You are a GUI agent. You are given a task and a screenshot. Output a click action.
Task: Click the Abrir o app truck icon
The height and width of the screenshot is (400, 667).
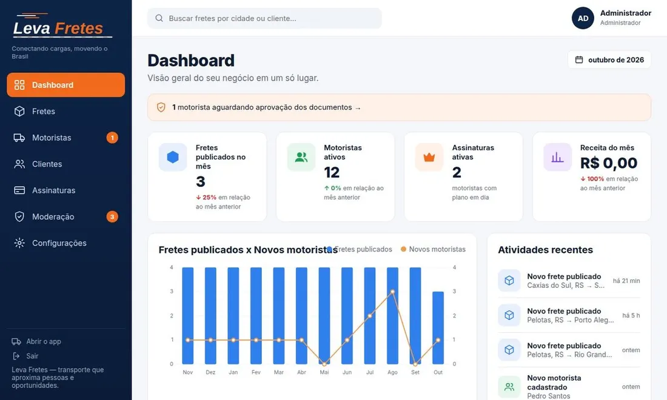16,341
